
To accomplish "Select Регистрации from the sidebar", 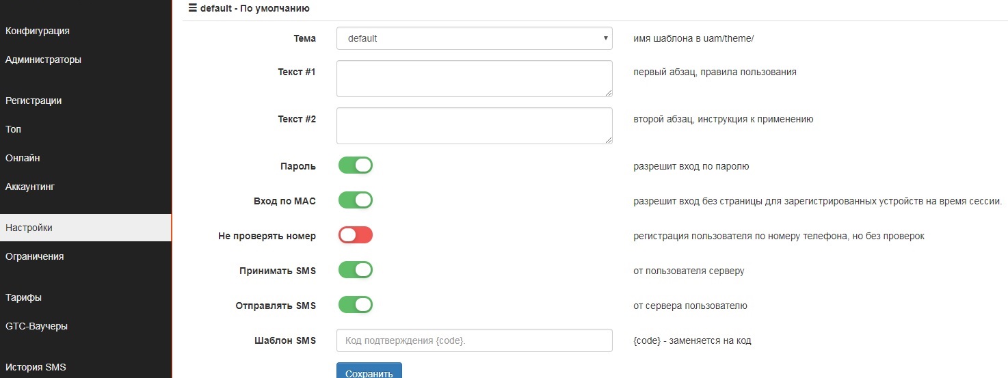I will [34, 100].
